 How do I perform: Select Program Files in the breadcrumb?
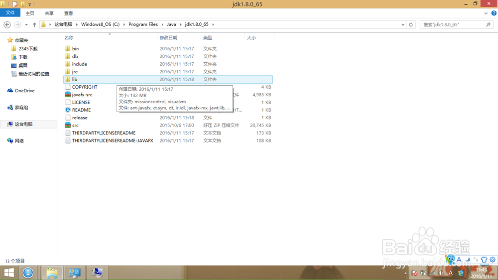[x=143, y=24]
